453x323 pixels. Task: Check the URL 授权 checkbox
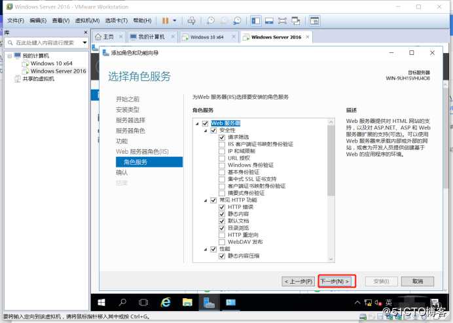coord(222,158)
